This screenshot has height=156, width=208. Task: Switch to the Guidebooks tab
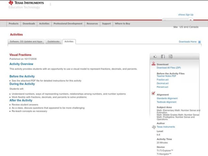53,42
